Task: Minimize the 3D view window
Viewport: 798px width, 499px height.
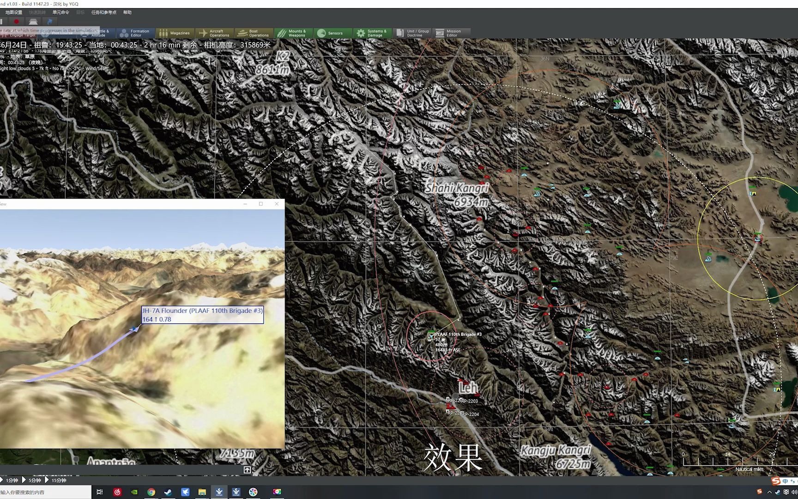Action: click(245, 204)
